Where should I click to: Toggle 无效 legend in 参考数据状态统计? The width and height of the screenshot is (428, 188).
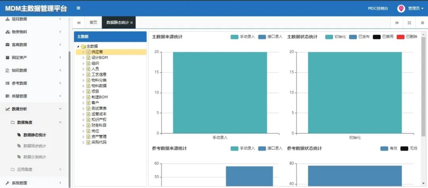point(409,148)
